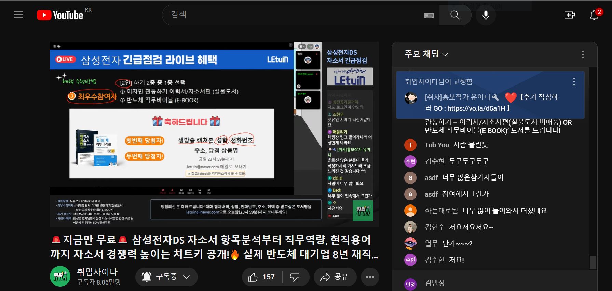Click the chat scrollbar thumb
The image size is (612, 291).
tap(593, 262)
